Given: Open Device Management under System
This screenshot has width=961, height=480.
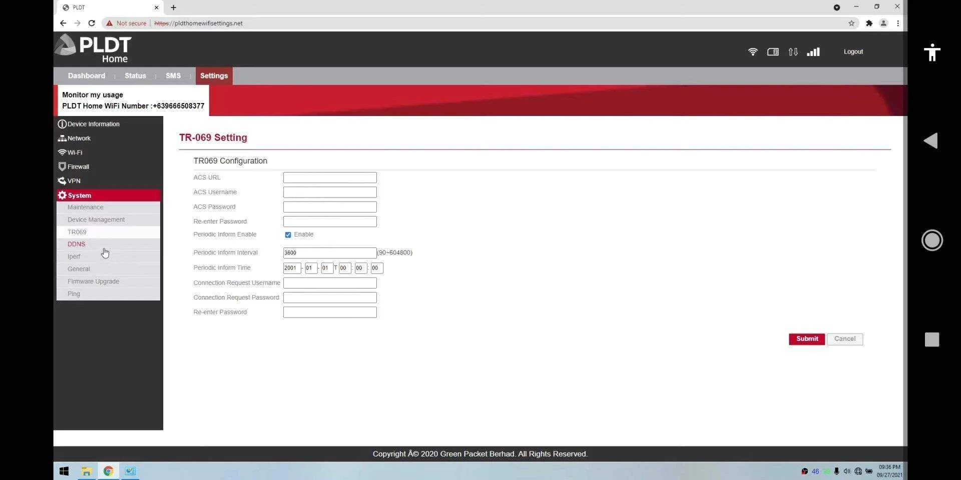Looking at the screenshot, I should (x=108, y=219).
